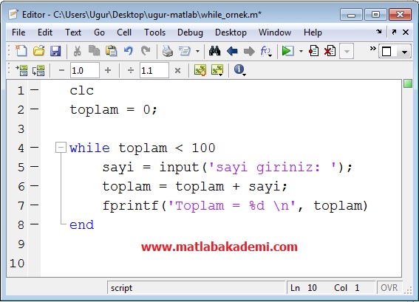Undo the last edit
Viewport: 419px width, 302px height.
pos(129,51)
